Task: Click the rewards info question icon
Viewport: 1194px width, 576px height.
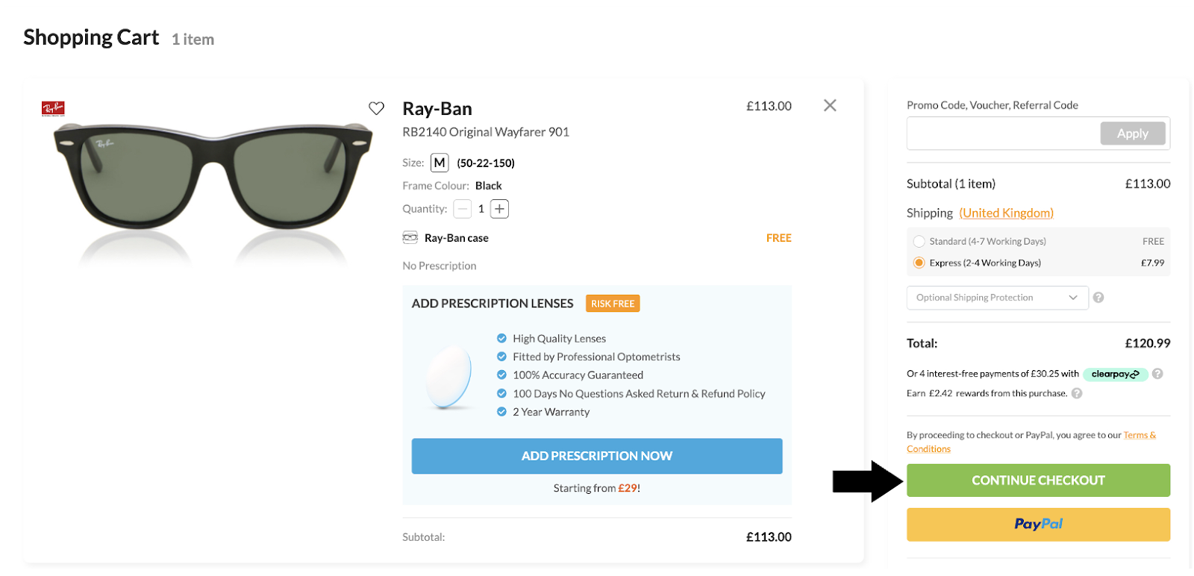Action: 1077,393
